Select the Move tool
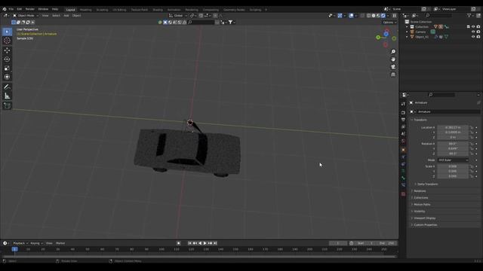Image resolution: width=483 pixels, height=271 pixels. (x=7, y=50)
